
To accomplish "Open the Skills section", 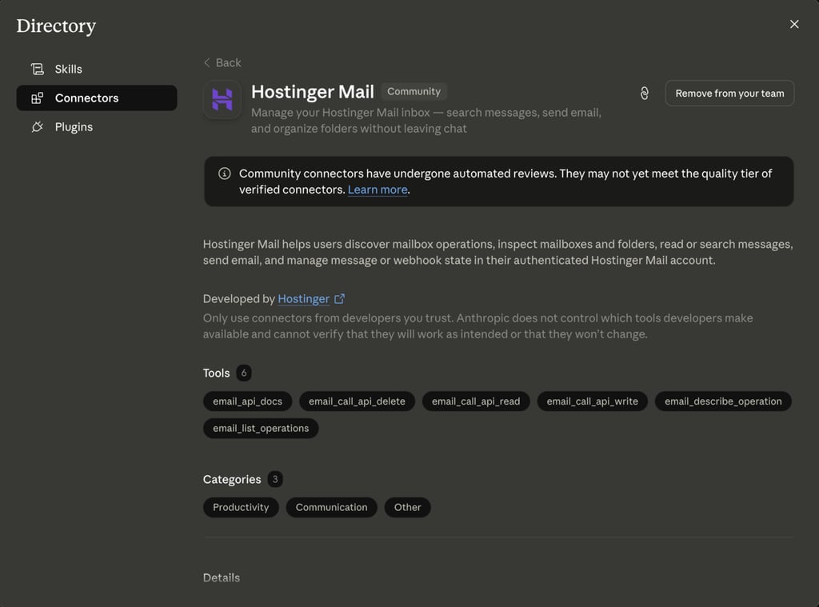I will [x=97, y=69].
